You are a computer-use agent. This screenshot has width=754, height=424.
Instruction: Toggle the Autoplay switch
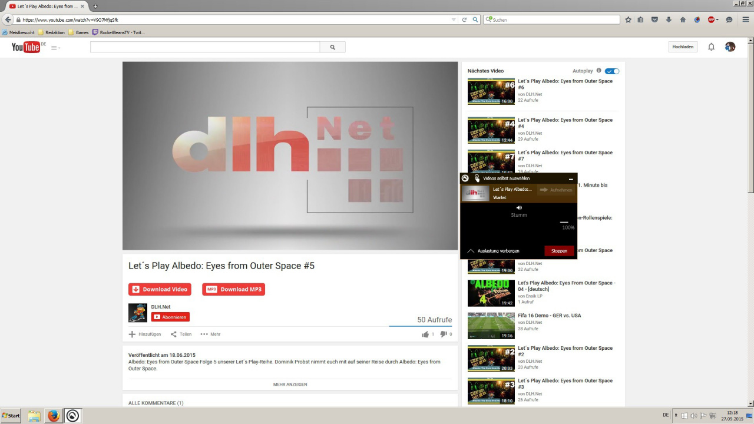pyautogui.click(x=612, y=71)
